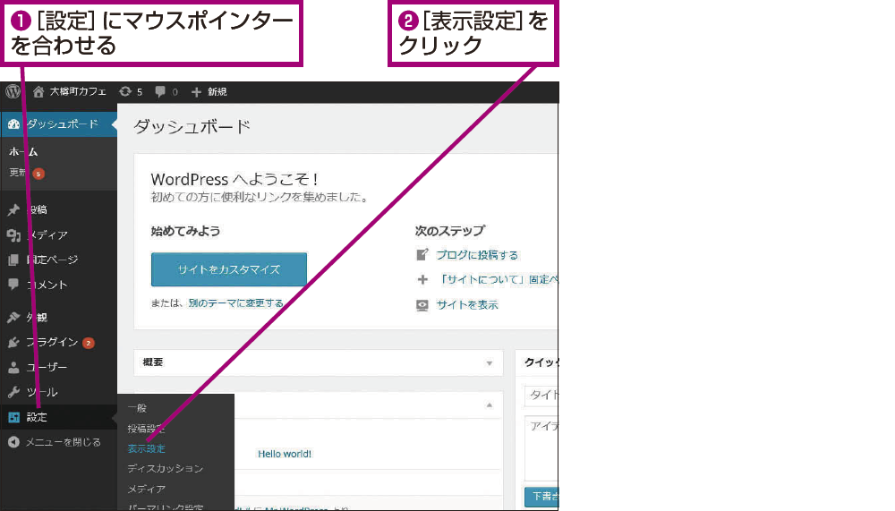Click メニューを閉じる to collapse sidebar
Viewport: 895px width, 511px height.
63,442
